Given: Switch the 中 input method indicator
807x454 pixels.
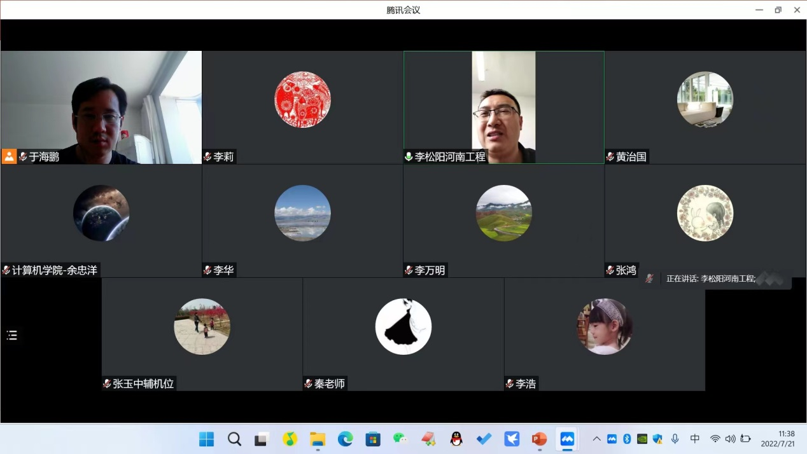Looking at the screenshot, I should pyautogui.click(x=695, y=439).
